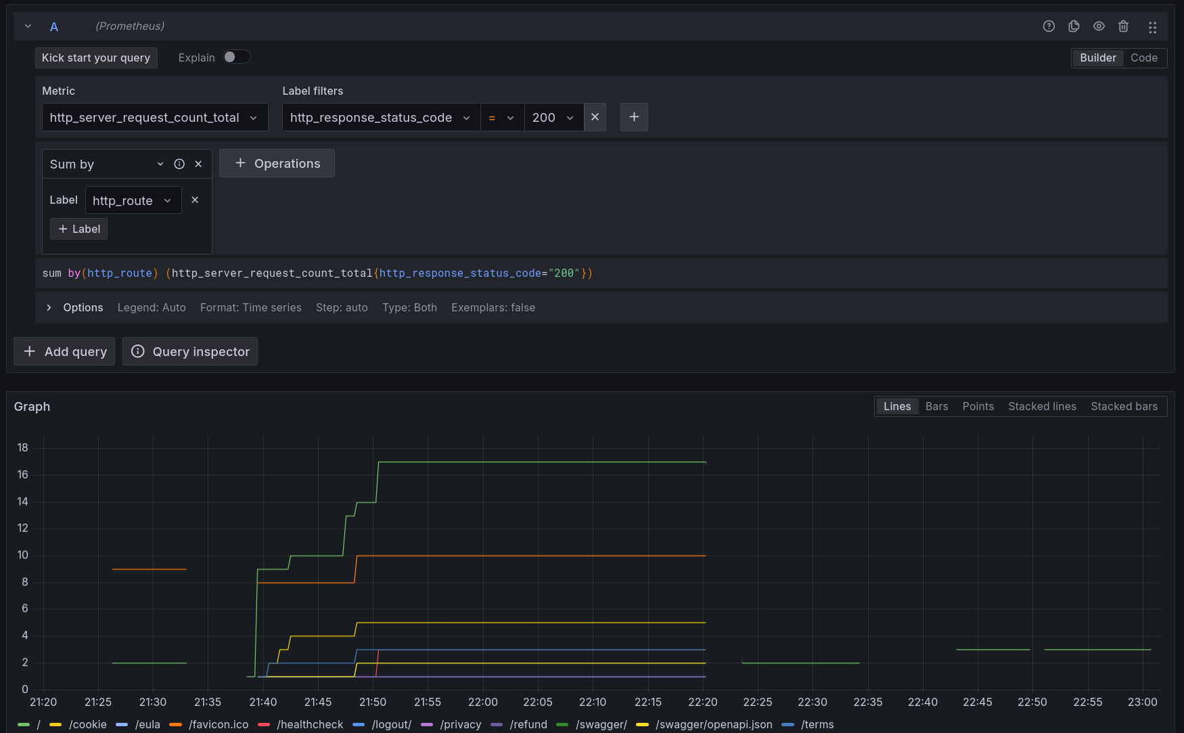Open the Metric dropdown
The height and width of the screenshot is (733, 1184).
154,118
